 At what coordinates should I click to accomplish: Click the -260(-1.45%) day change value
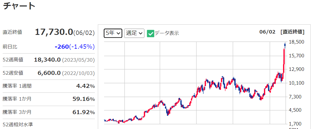coord(74,47)
